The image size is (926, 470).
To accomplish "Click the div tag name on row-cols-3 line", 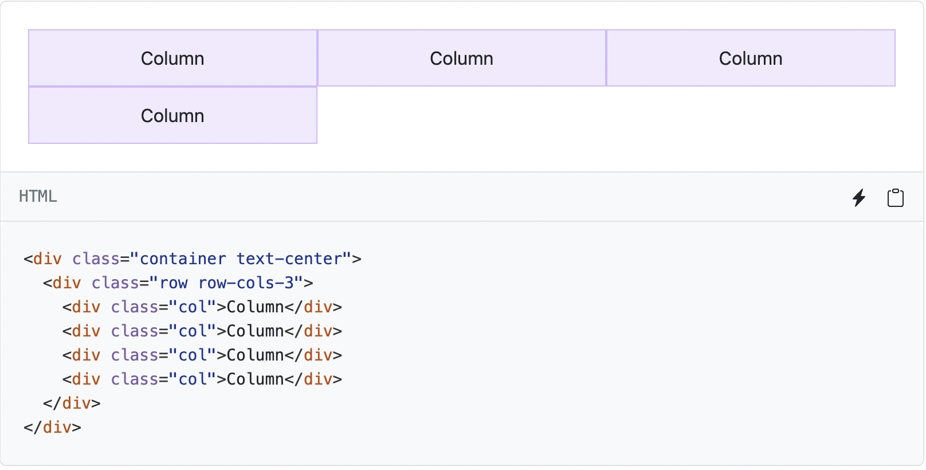I will pos(66,283).
